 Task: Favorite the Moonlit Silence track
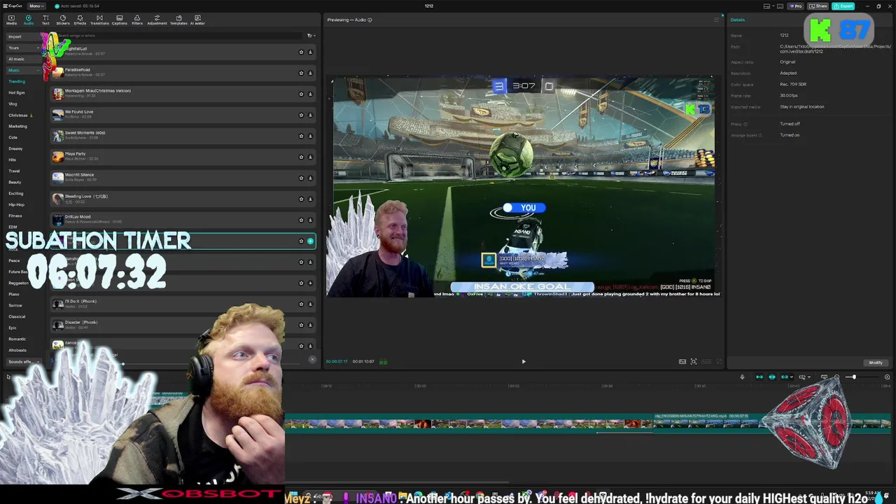coord(302,178)
